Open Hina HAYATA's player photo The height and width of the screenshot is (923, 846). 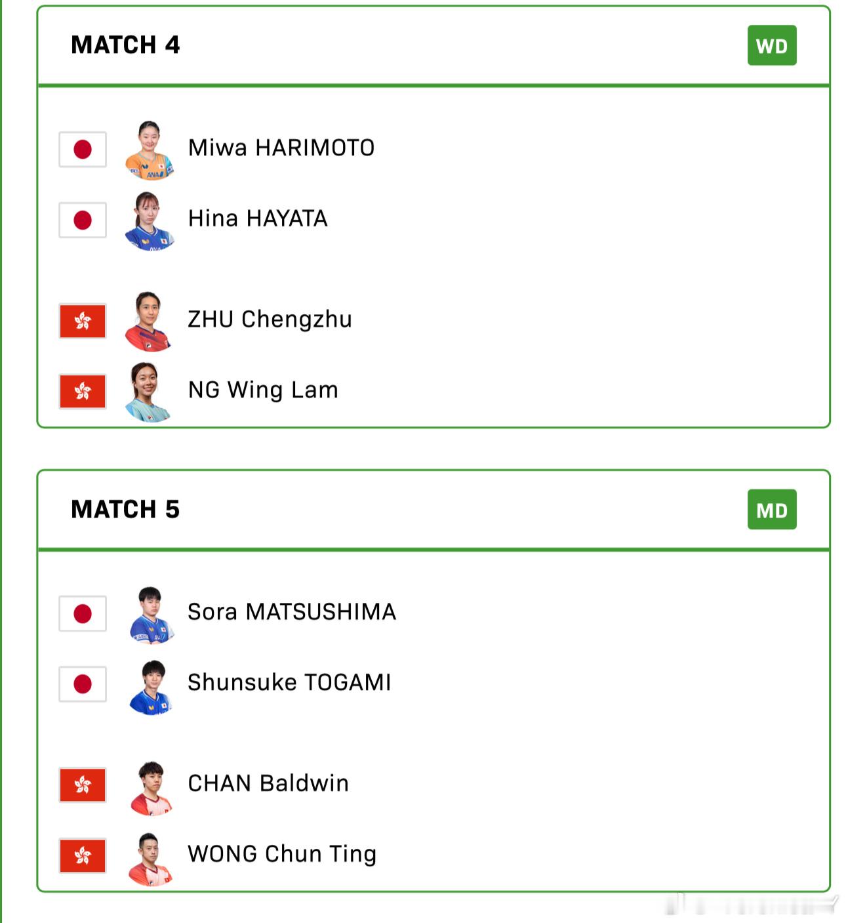(x=150, y=221)
